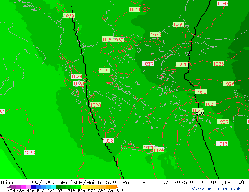Click the 1020 isobar label
Viewport: 249px width, 192px height.
tap(223, 122)
